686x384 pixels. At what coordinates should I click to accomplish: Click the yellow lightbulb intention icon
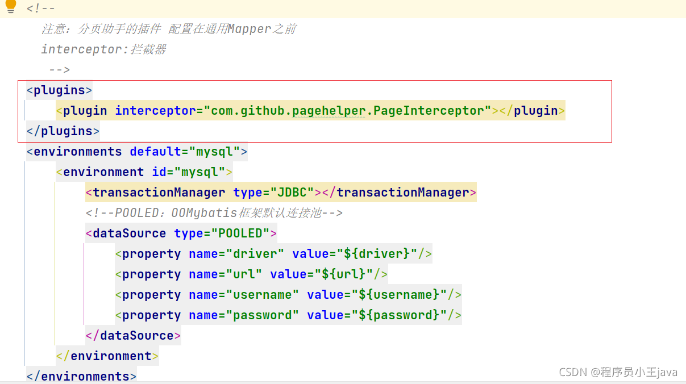click(10, 6)
